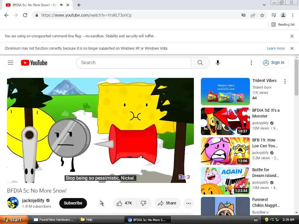
Task: Open the jacknjellify channel name link
Action: click(33, 200)
